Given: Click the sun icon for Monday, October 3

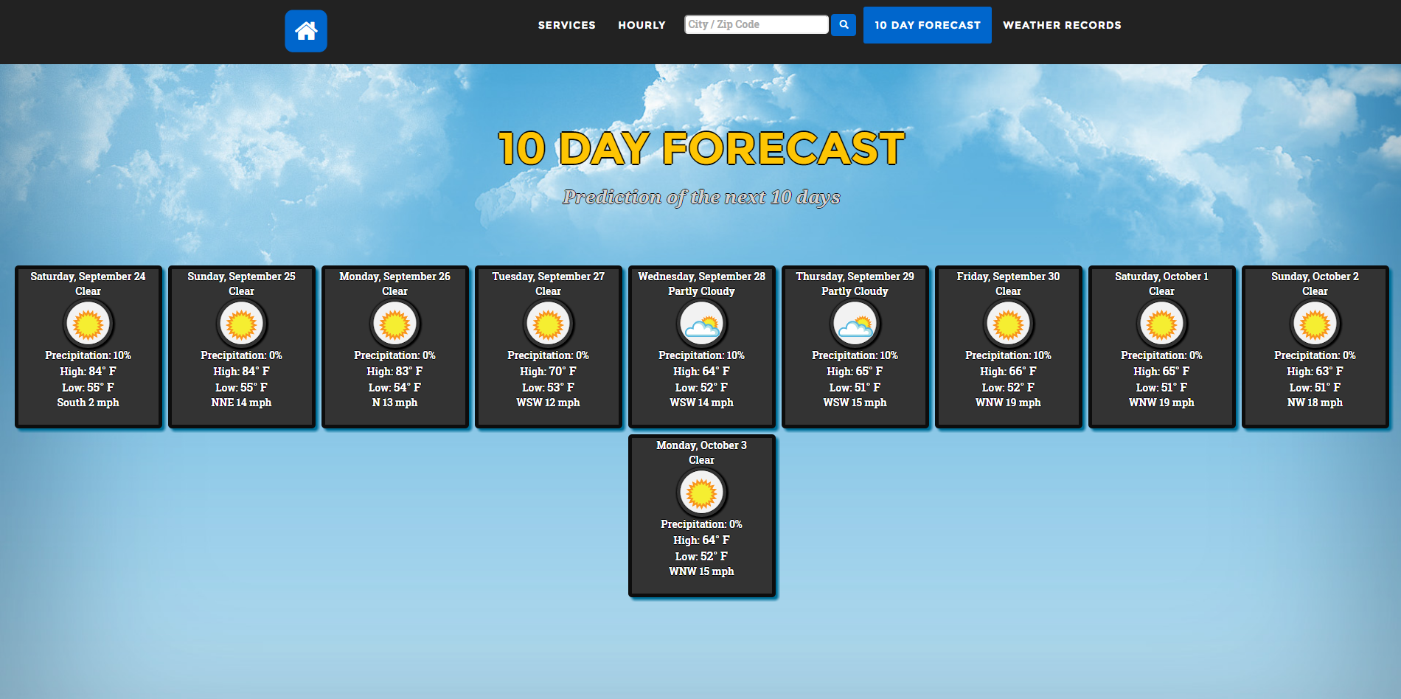Looking at the screenshot, I should (701, 493).
